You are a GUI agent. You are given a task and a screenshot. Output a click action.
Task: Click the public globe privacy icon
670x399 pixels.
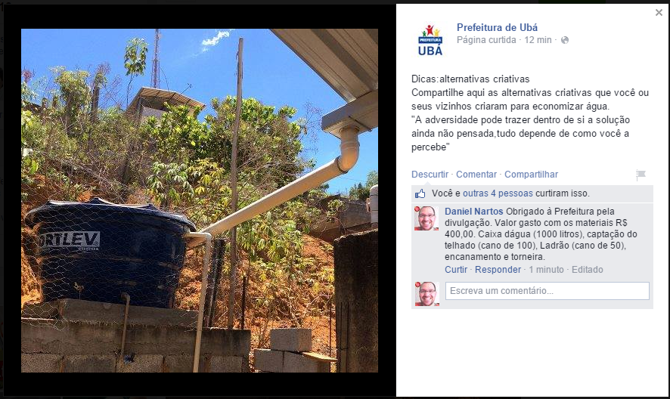[x=564, y=40]
